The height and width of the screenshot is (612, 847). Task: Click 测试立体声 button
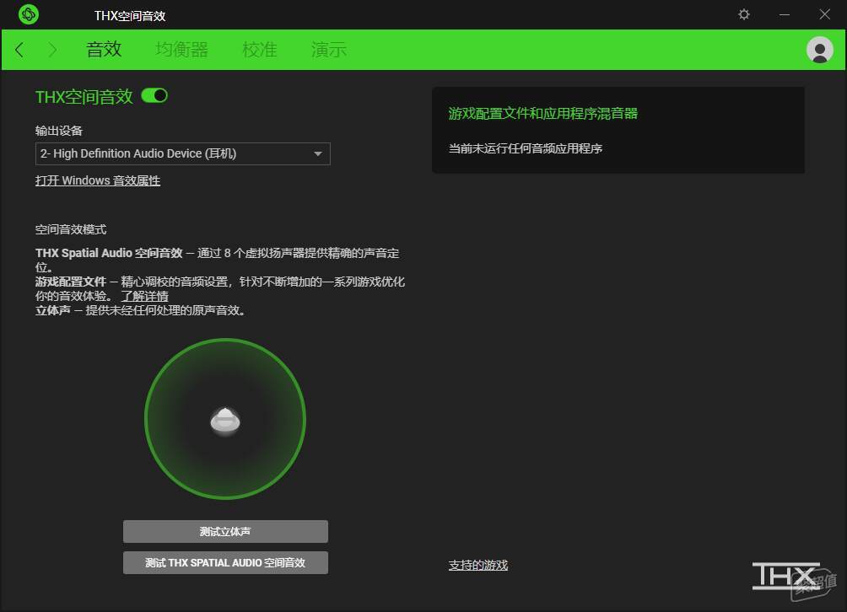(x=225, y=532)
